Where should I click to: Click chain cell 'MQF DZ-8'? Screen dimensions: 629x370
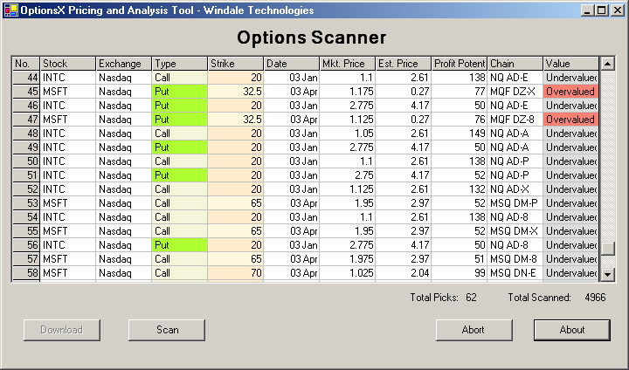[515, 120]
